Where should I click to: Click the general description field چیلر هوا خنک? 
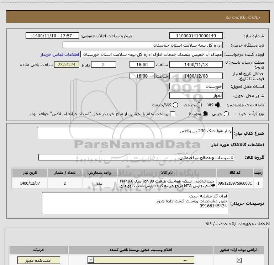135,133
